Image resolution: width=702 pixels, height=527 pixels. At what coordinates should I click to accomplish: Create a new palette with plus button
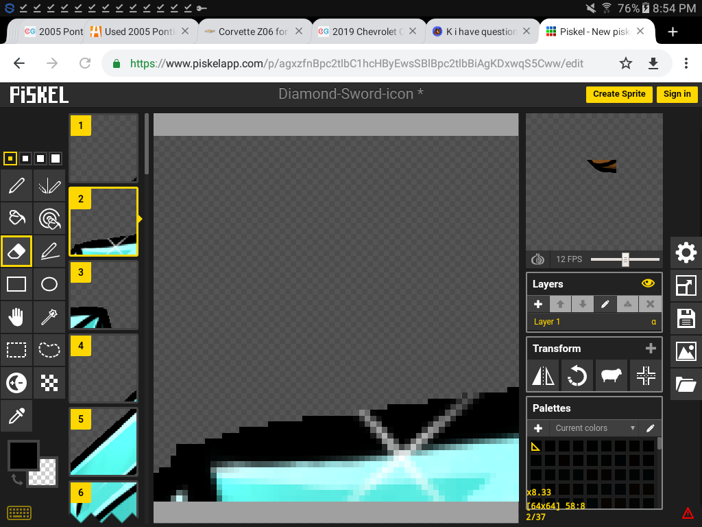tap(538, 428)
